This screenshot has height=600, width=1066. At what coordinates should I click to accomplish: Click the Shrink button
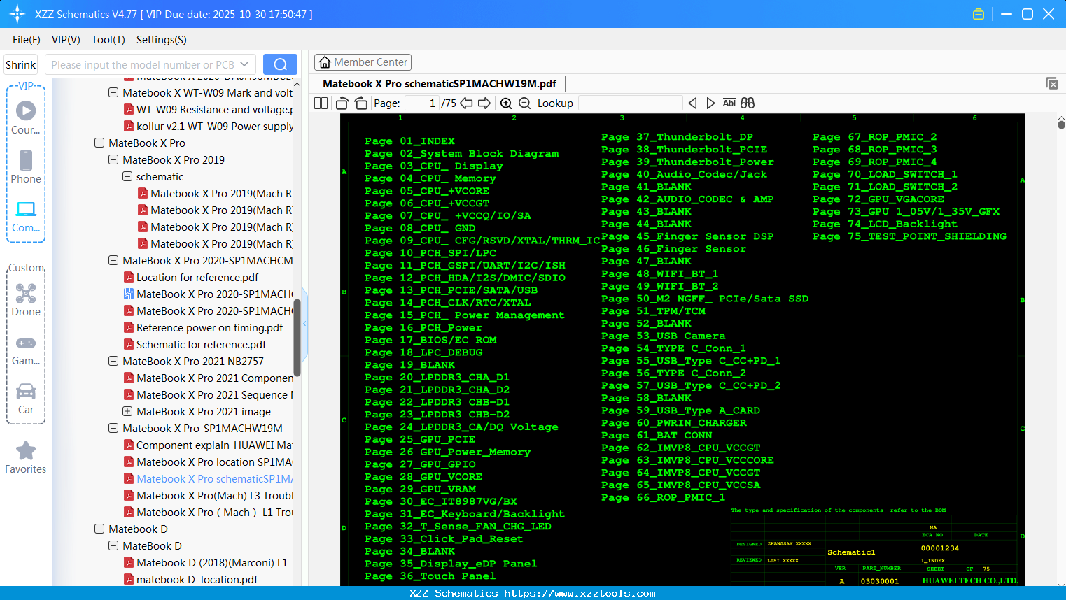[x=21, y=64]
